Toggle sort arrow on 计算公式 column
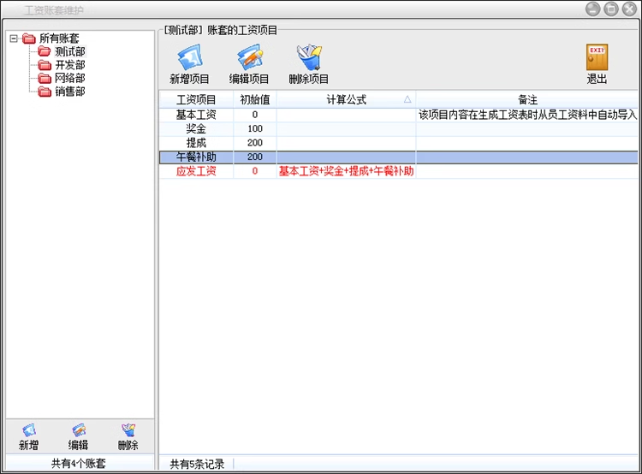The height and width of the screenshot is (474, 642). coord(407,99)
